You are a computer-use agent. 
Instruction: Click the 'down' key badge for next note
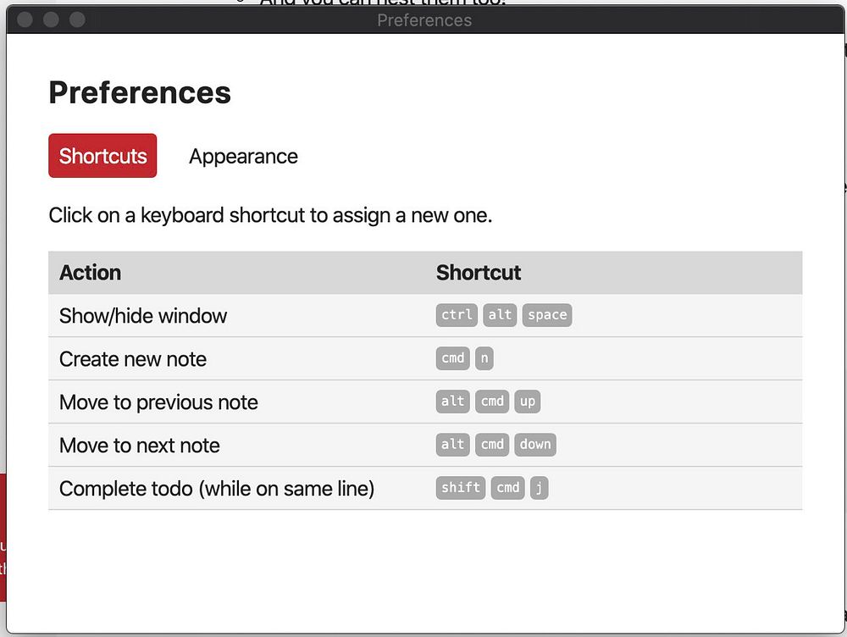tap(535, 445)
